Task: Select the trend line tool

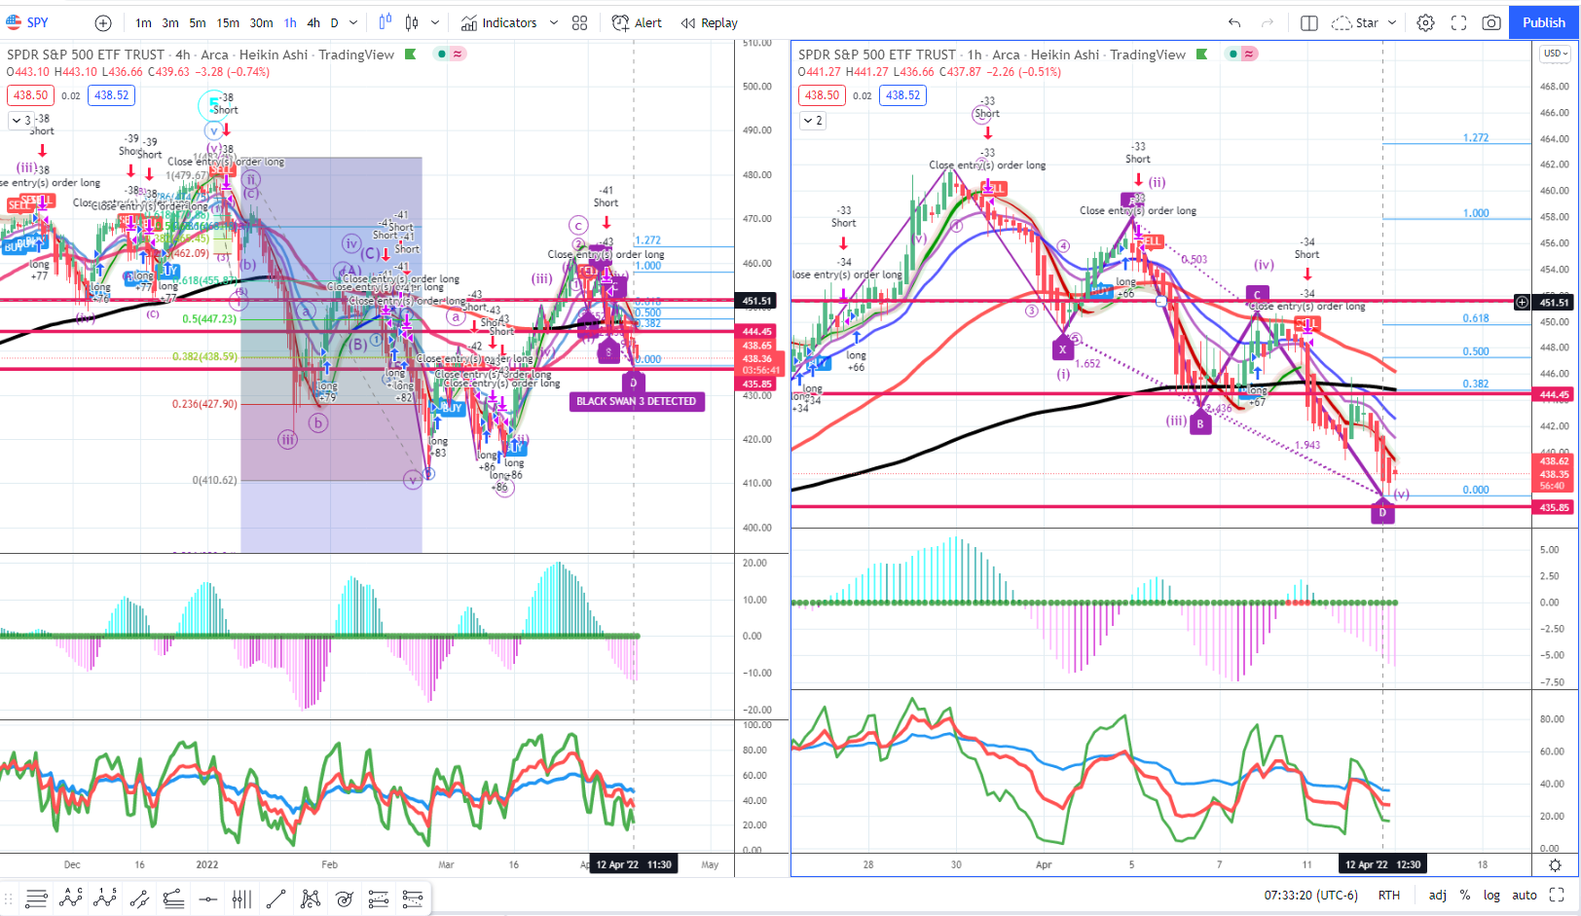Action: pyautogui.click(x=276, y=898)
